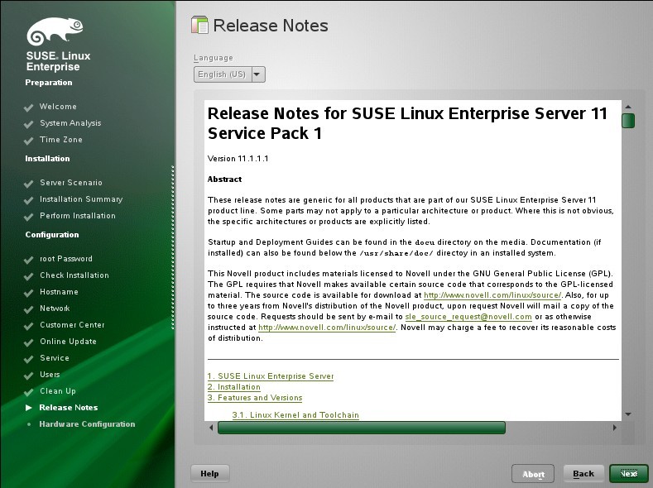Click the checkmark beside System Analysis
This screenshot has width=653, height=488.
[28, 124]
